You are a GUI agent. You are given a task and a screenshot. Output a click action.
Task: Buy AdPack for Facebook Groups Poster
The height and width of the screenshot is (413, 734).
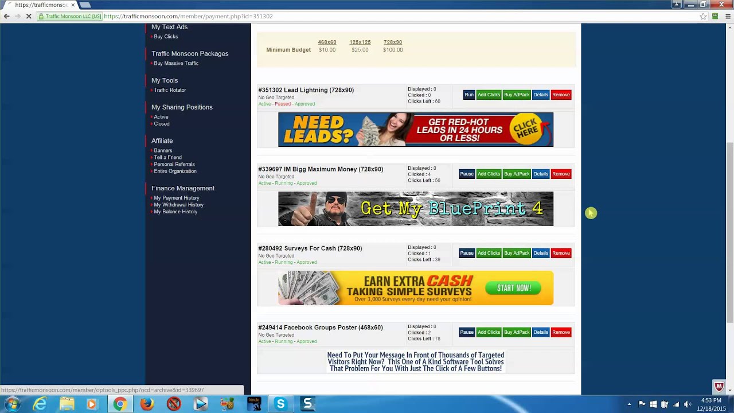point(517,332)
